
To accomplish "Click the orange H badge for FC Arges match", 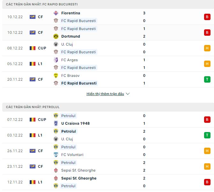I will click(x=207, y=64).
